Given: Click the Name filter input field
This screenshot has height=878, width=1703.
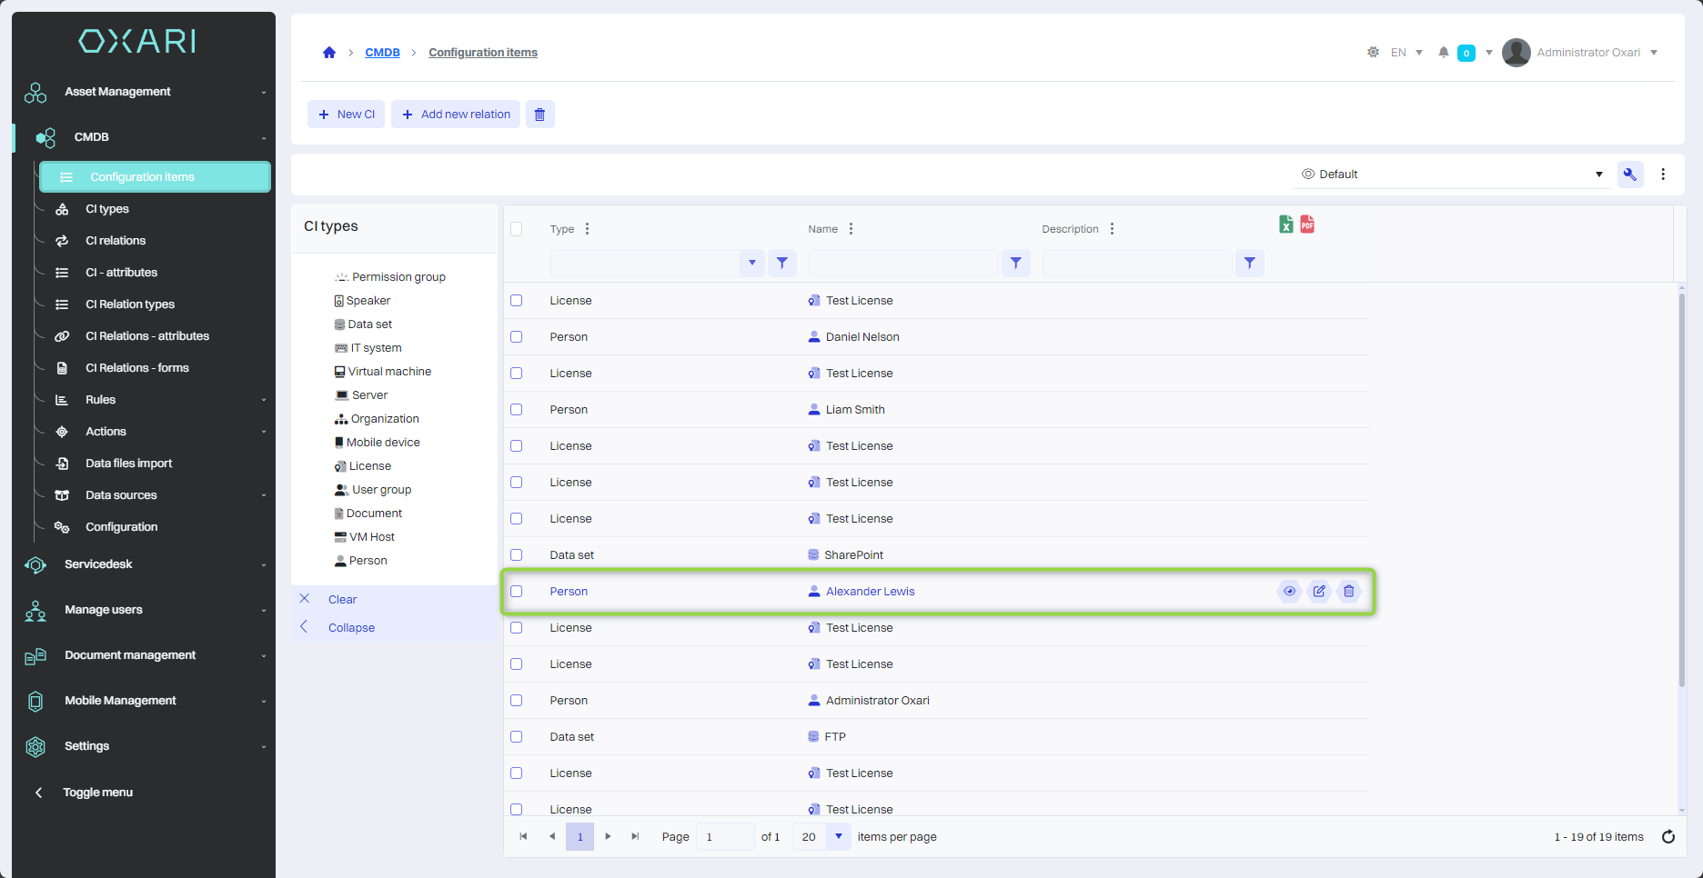Looking at the screenshot, I should (x=903, y=264).
